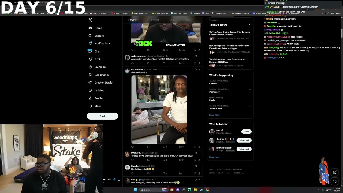Ask Grok about waterboydemon's post
The width and height of the screenshot is (343, 193).
pos(196,56)
